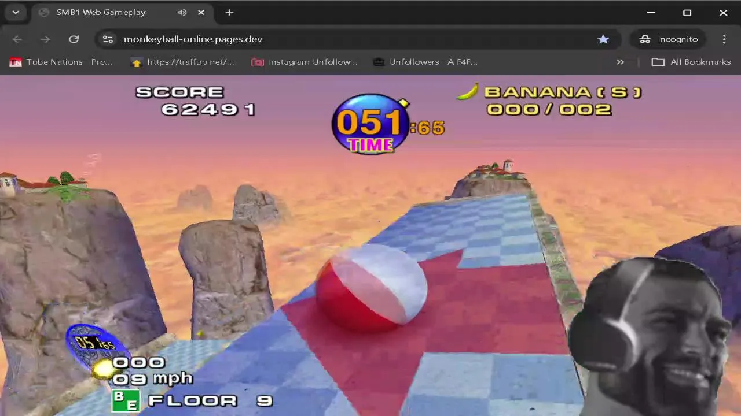Click the SCORE 62491 readout

[196, 101]
